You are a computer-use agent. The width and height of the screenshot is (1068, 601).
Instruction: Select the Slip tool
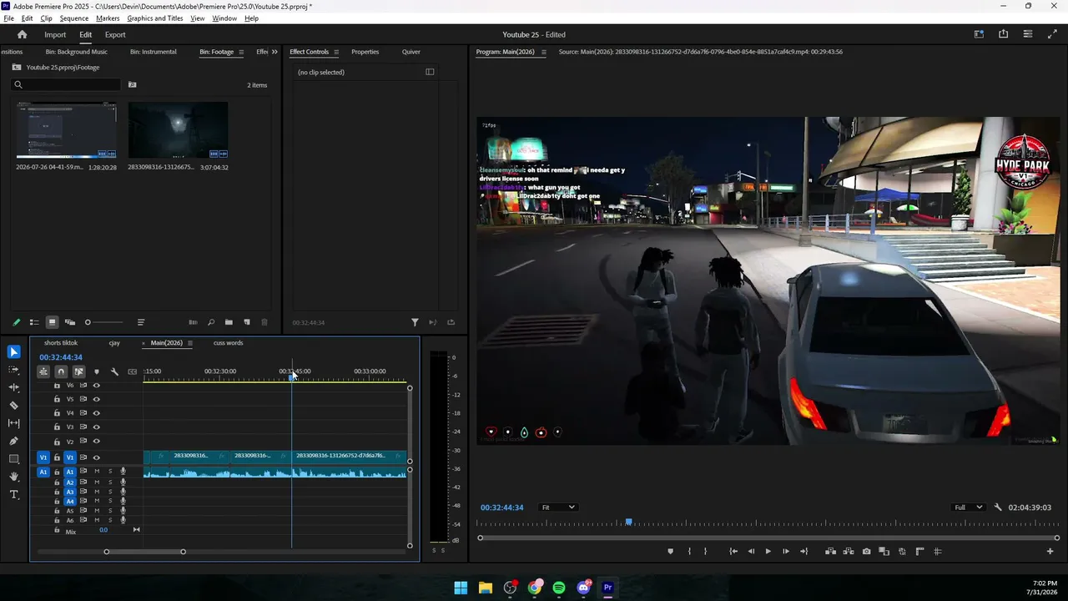point(13,423)
